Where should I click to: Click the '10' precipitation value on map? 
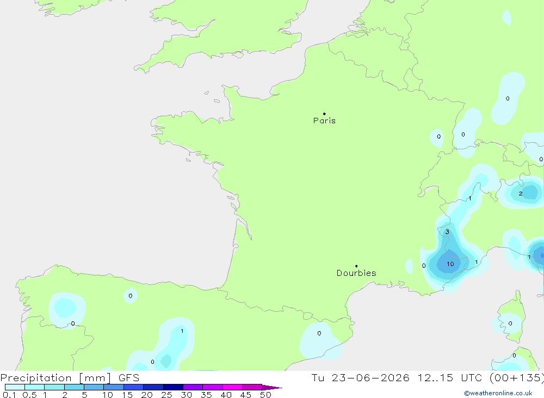(x=450, y=264)
